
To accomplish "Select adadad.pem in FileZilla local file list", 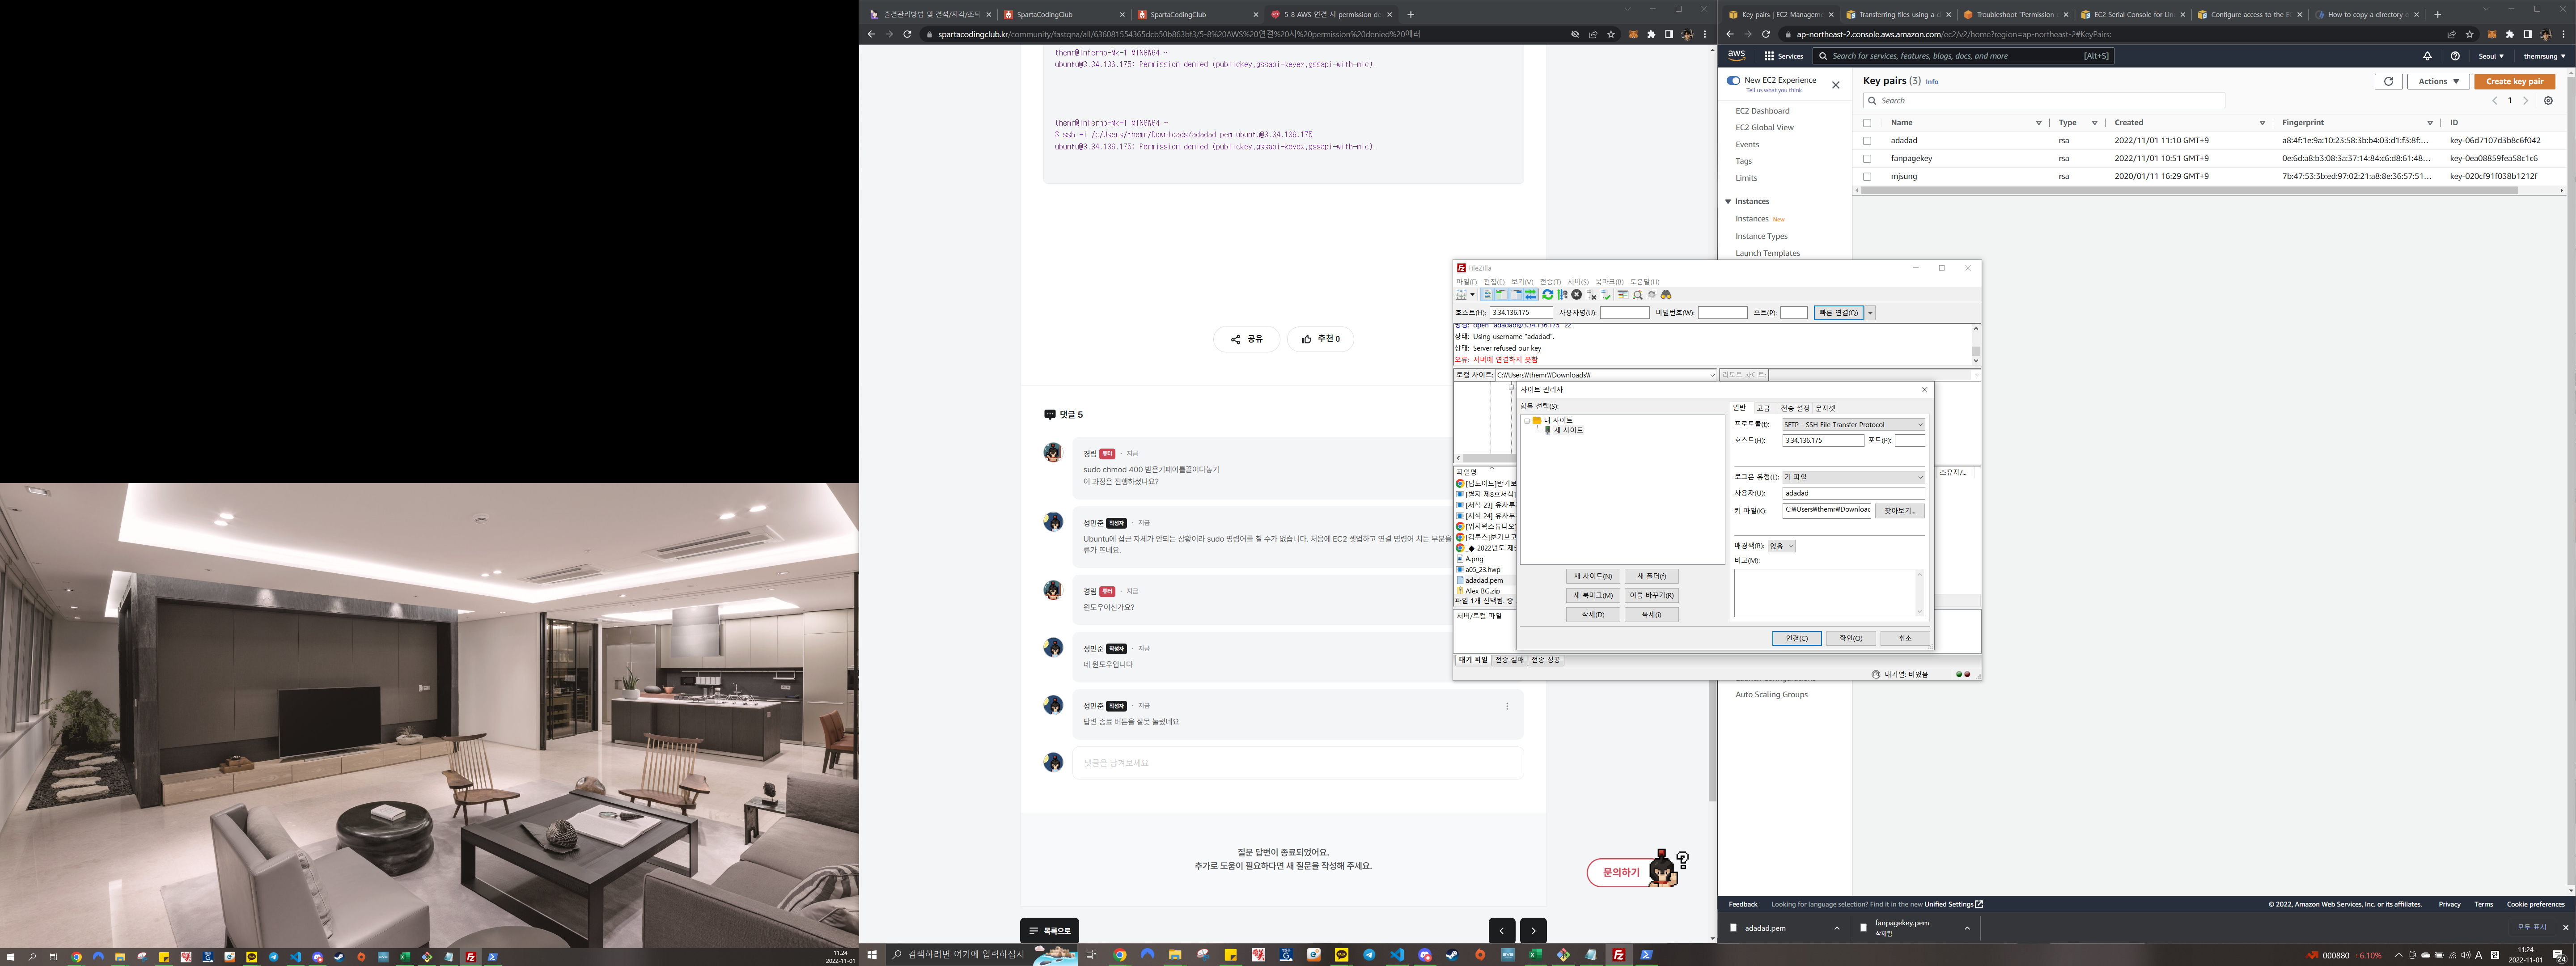I will coord(1483,580).
